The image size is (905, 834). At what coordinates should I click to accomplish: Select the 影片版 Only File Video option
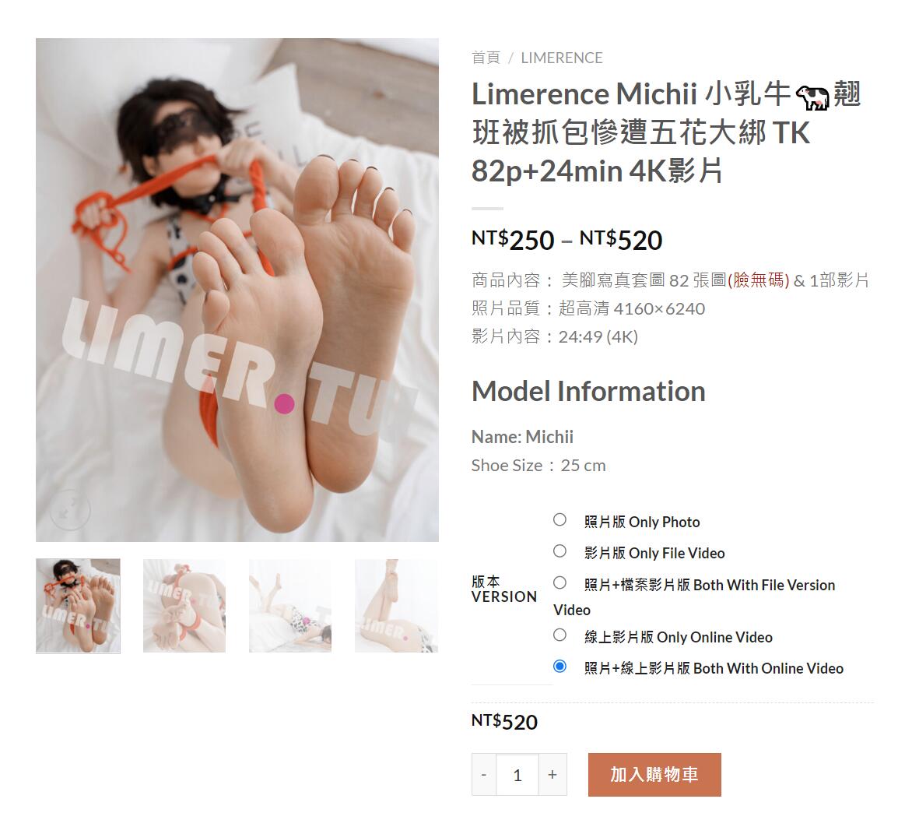tap(559, 551)
